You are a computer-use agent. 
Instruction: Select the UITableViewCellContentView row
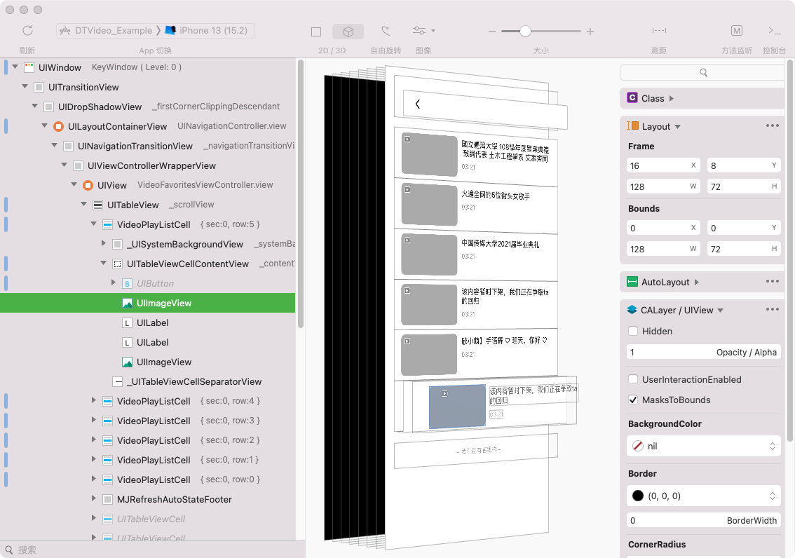tap(147, 264)
